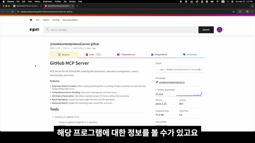The image size is (255, 143).
Task: Open the File menu
Action: (x=18, y=2)
